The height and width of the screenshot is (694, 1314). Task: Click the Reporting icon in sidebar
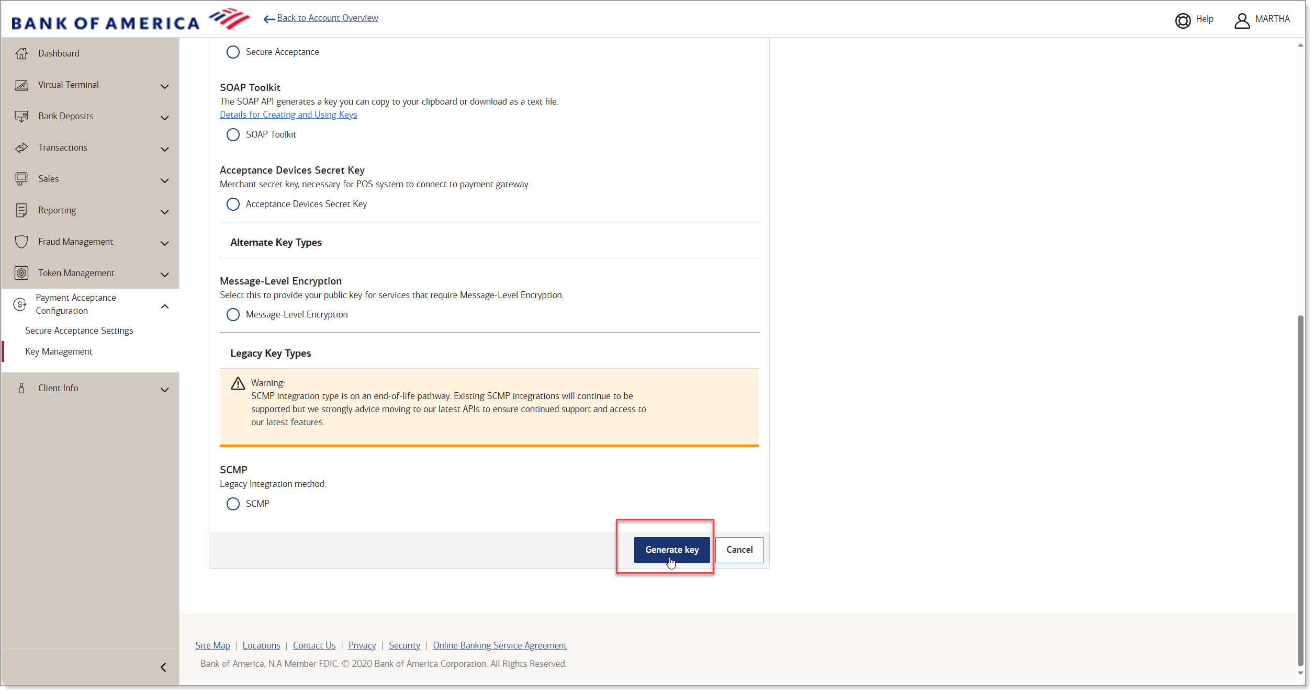coord(22,210)
